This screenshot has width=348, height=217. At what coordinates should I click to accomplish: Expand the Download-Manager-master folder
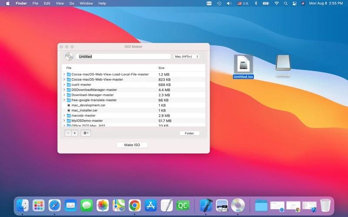(x=64, y=95)
